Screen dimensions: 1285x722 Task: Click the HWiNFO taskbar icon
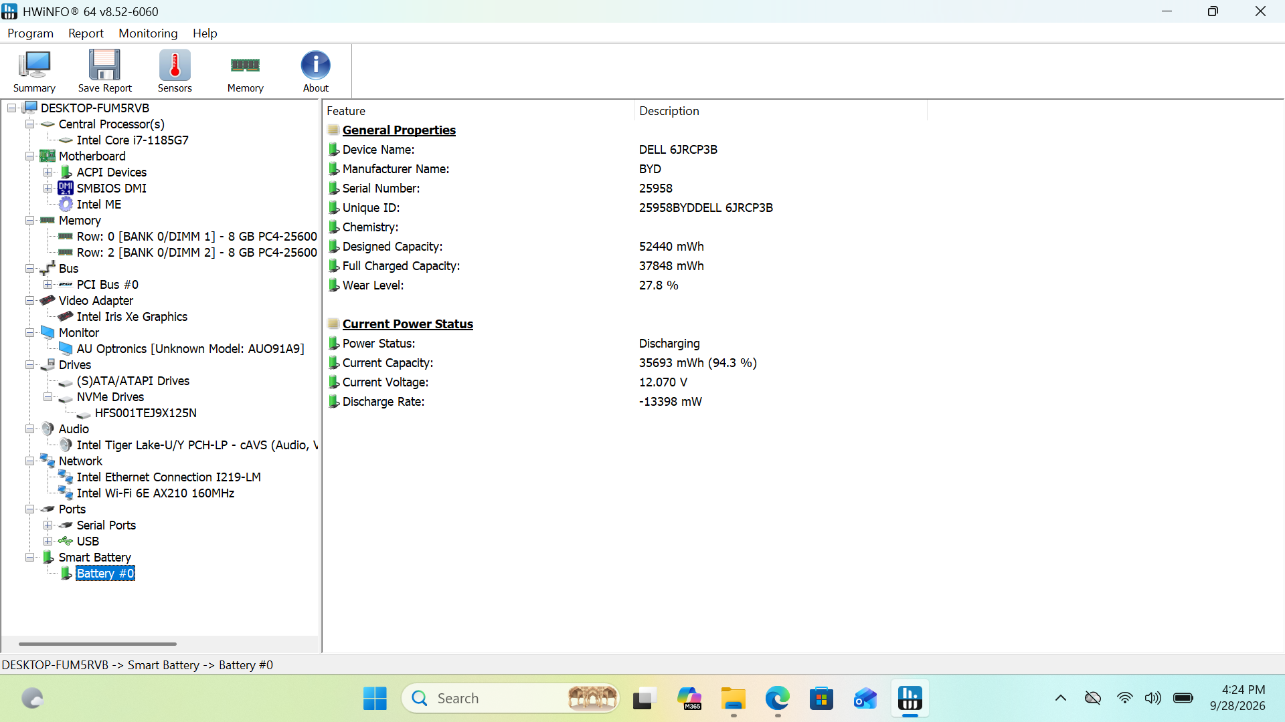[x=910, y=699]
